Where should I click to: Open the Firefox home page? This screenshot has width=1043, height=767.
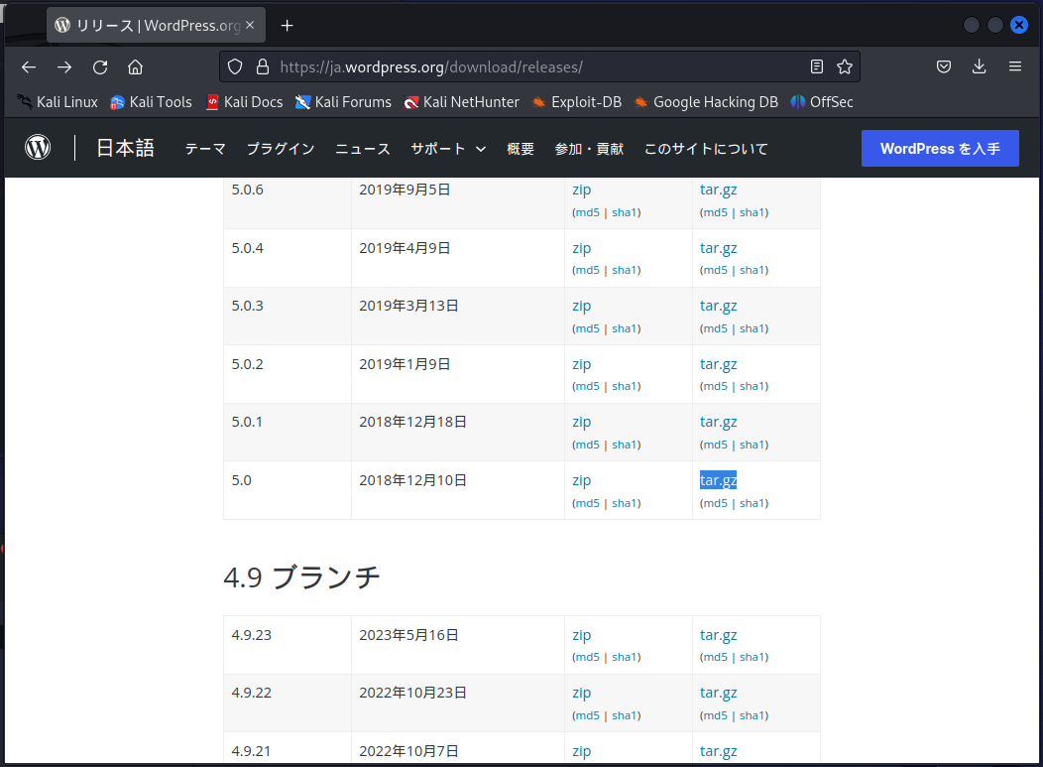tap(136, 67)
